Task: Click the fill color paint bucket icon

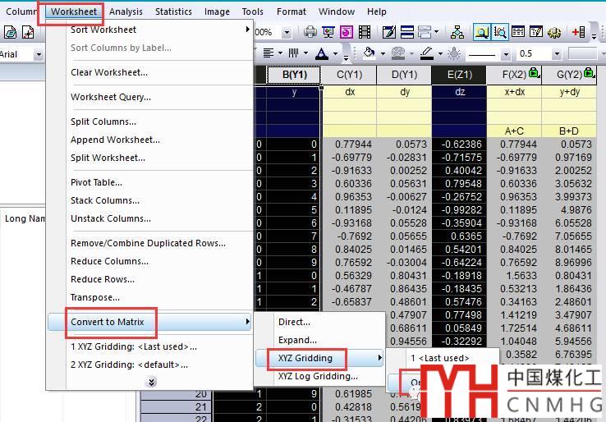Action: click(369, 54)
